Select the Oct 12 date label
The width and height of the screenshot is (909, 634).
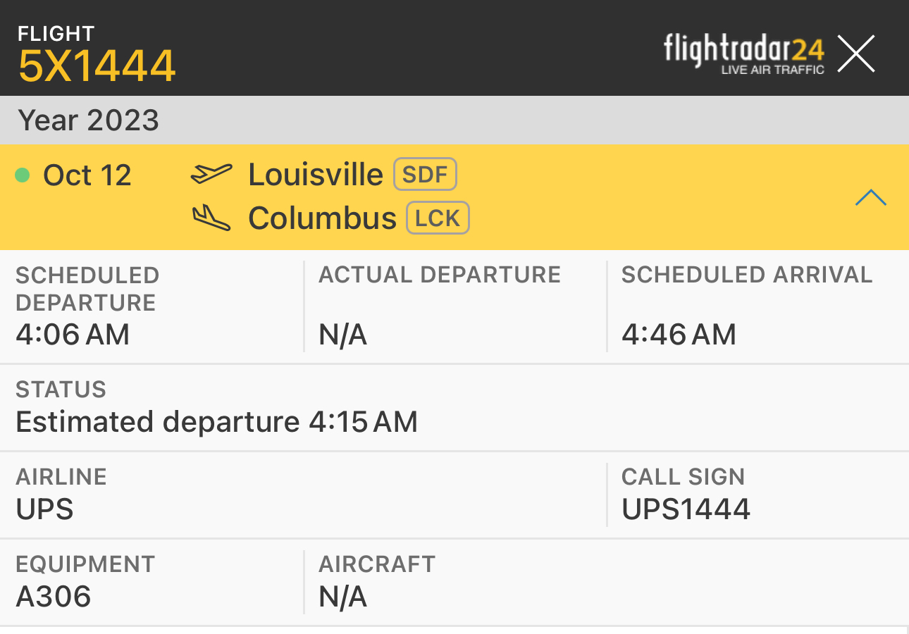tap(87, 175)
